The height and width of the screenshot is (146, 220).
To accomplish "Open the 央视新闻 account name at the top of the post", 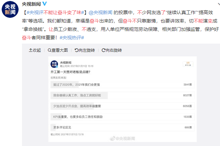I will click(x=31, y=4).
